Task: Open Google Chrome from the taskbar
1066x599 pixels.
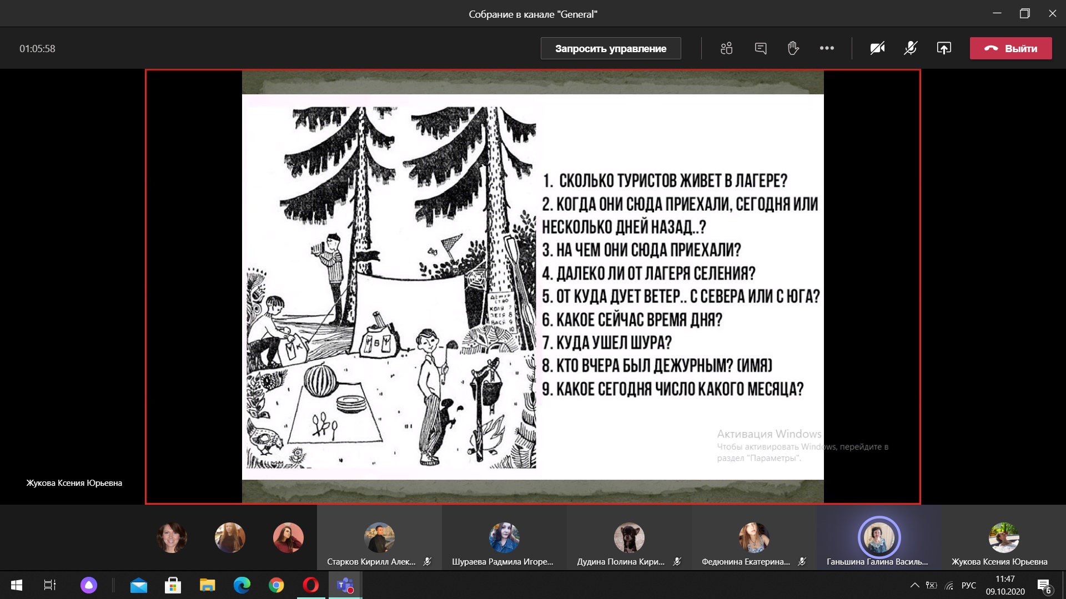Action: tap(276, 585)
